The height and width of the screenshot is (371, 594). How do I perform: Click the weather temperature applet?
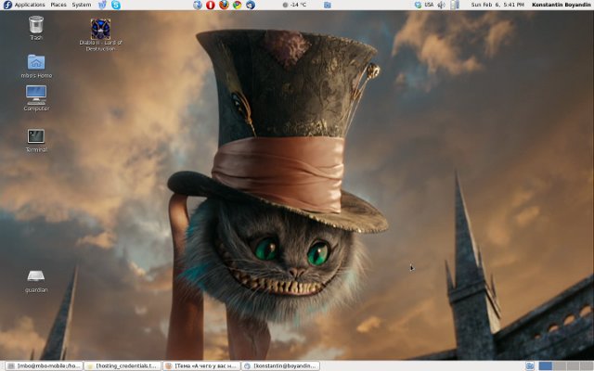pos(294,5)
